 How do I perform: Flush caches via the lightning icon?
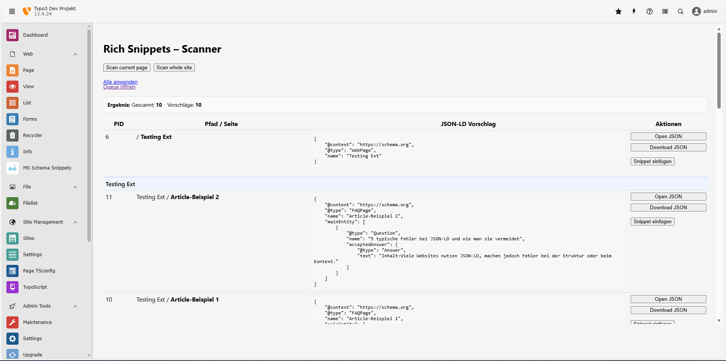coord(634,11)
